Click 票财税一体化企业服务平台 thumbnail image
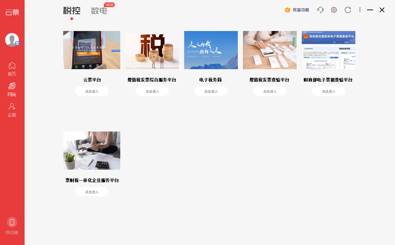Viewport: 395px width, 245px height. [x=92, y=151]
